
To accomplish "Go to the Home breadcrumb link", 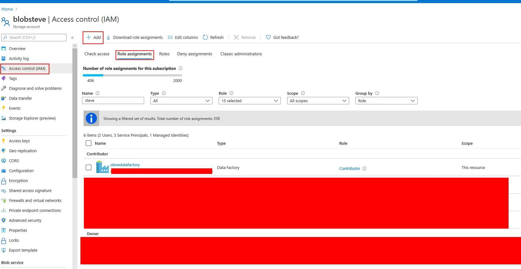I will (x=7, y=9).
